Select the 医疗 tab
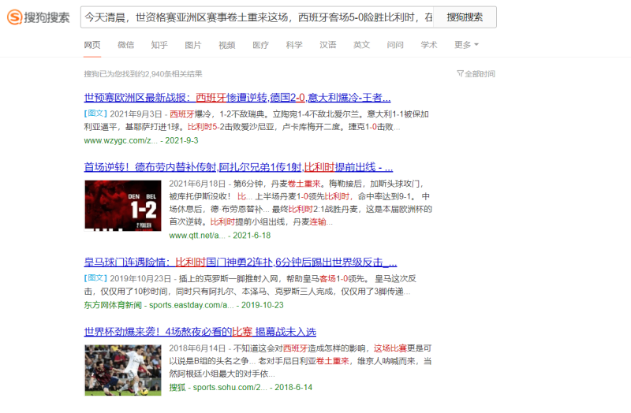Image resolution: width=631 pixels, height=413 pixels. point(260,45)
